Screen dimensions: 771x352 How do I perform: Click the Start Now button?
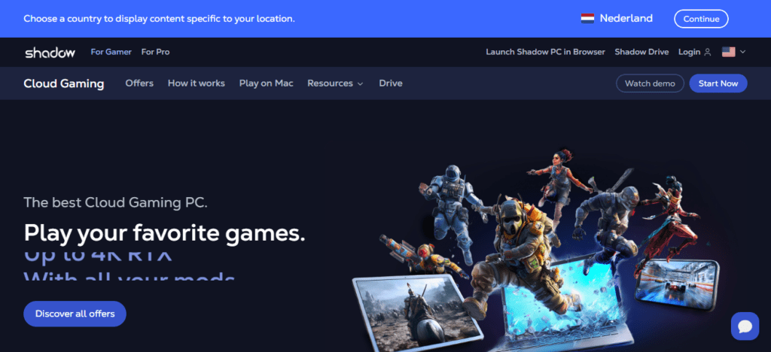point(718,83)
